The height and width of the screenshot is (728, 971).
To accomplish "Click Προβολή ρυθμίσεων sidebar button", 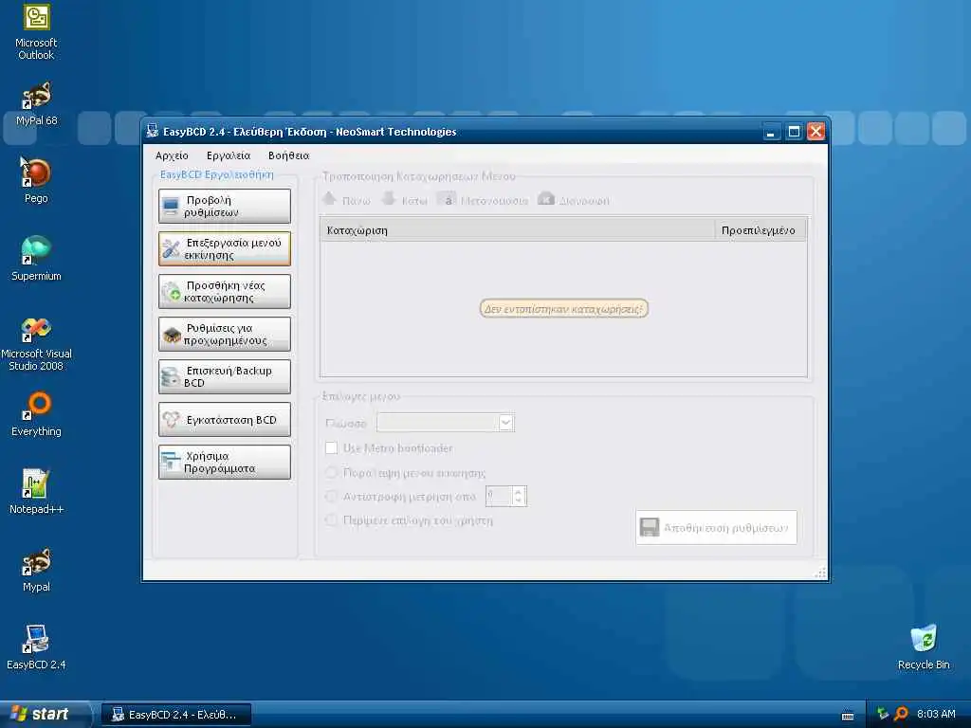I will click(224, 206).
